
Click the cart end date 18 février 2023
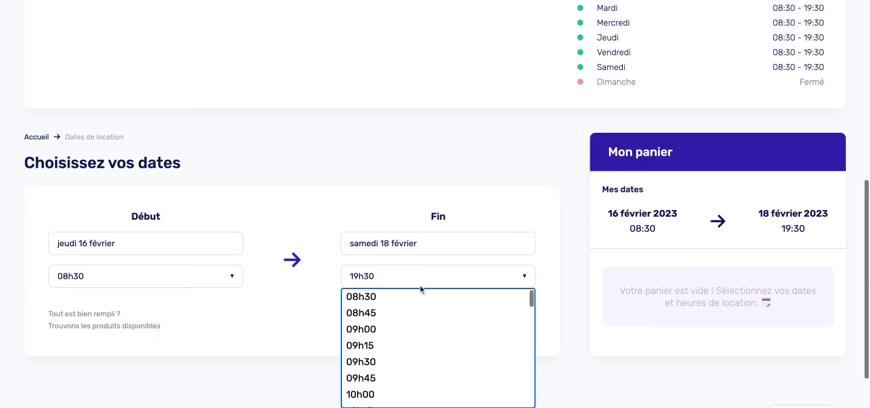pos(793,214)
